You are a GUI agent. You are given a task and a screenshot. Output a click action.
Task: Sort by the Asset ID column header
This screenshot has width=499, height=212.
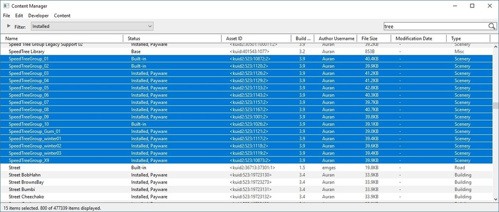coord(256,38)
